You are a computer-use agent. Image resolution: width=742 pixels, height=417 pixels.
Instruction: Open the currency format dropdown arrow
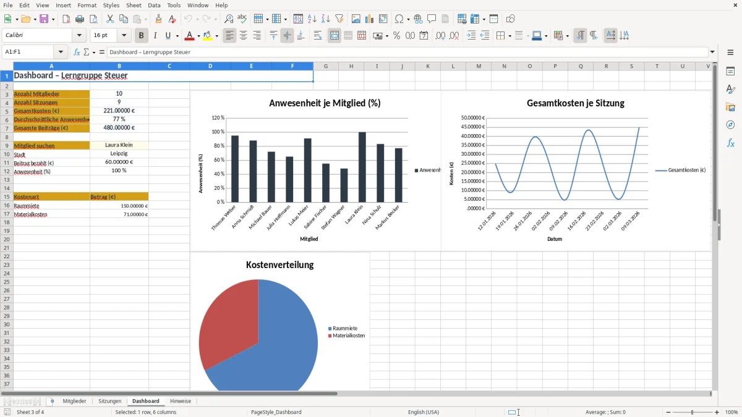[x=386, y=36]
